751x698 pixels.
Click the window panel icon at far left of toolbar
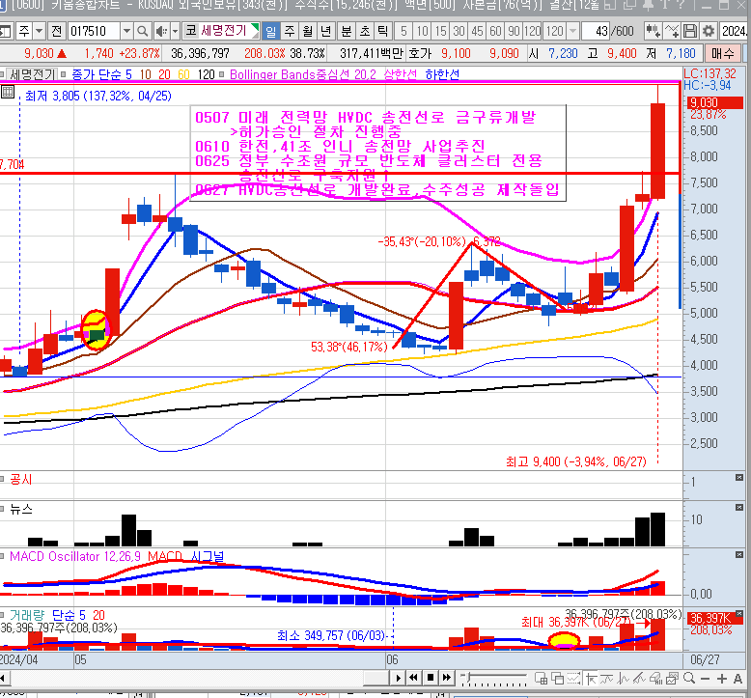click(x=5, y=32)
